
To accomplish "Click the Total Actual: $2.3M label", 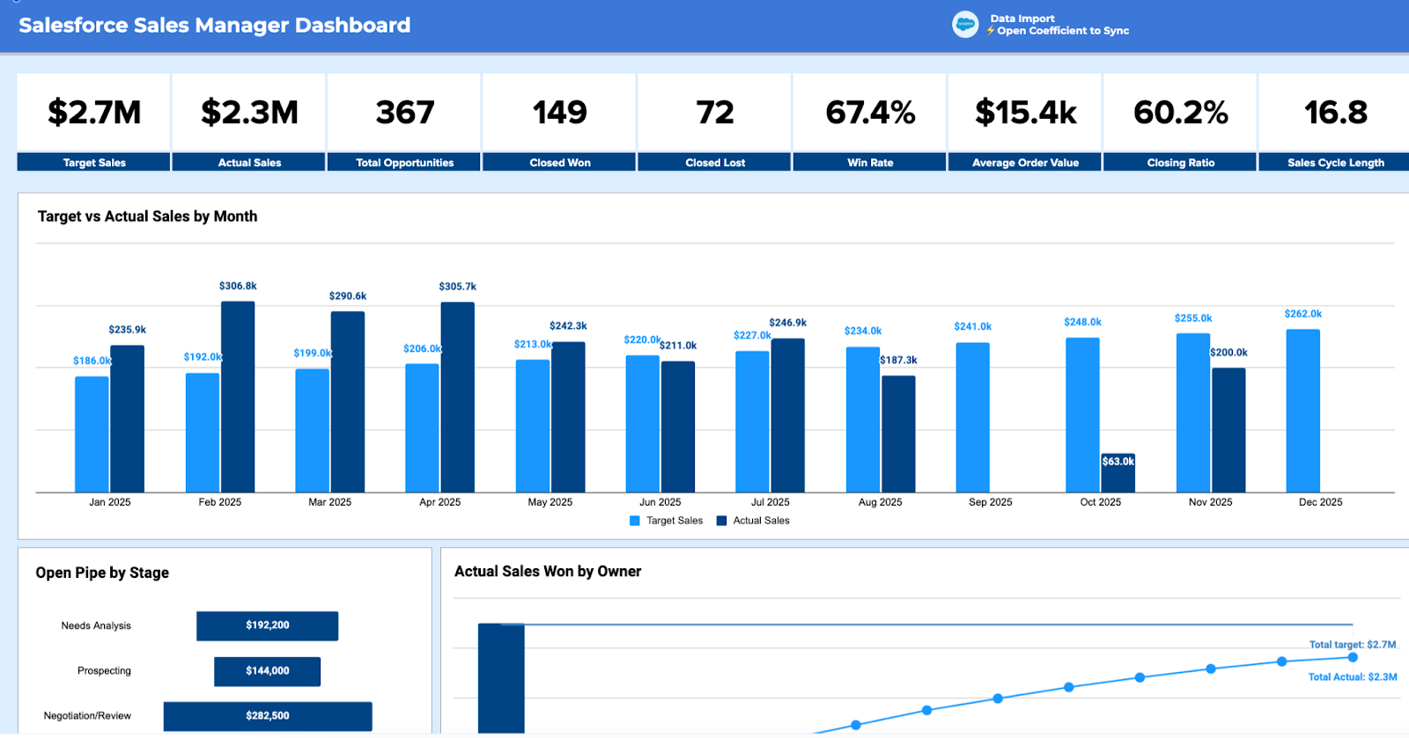I will [x=1353, y=677].
